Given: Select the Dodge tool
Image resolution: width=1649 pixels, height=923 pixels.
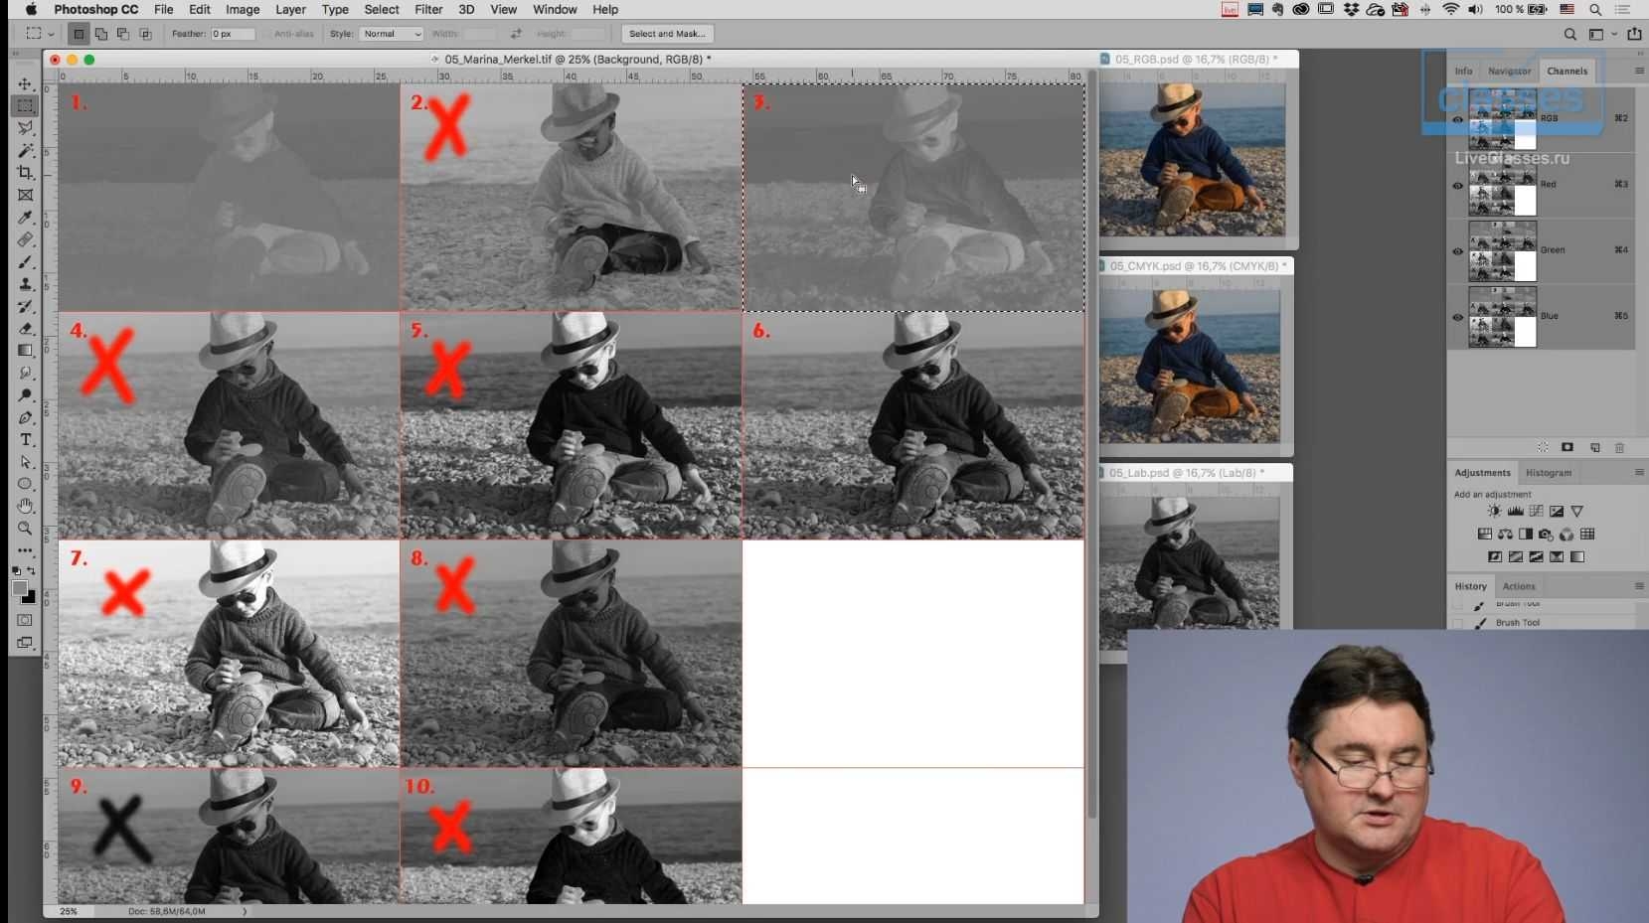Looking at the screenshot, I should (x=26, y=395).
